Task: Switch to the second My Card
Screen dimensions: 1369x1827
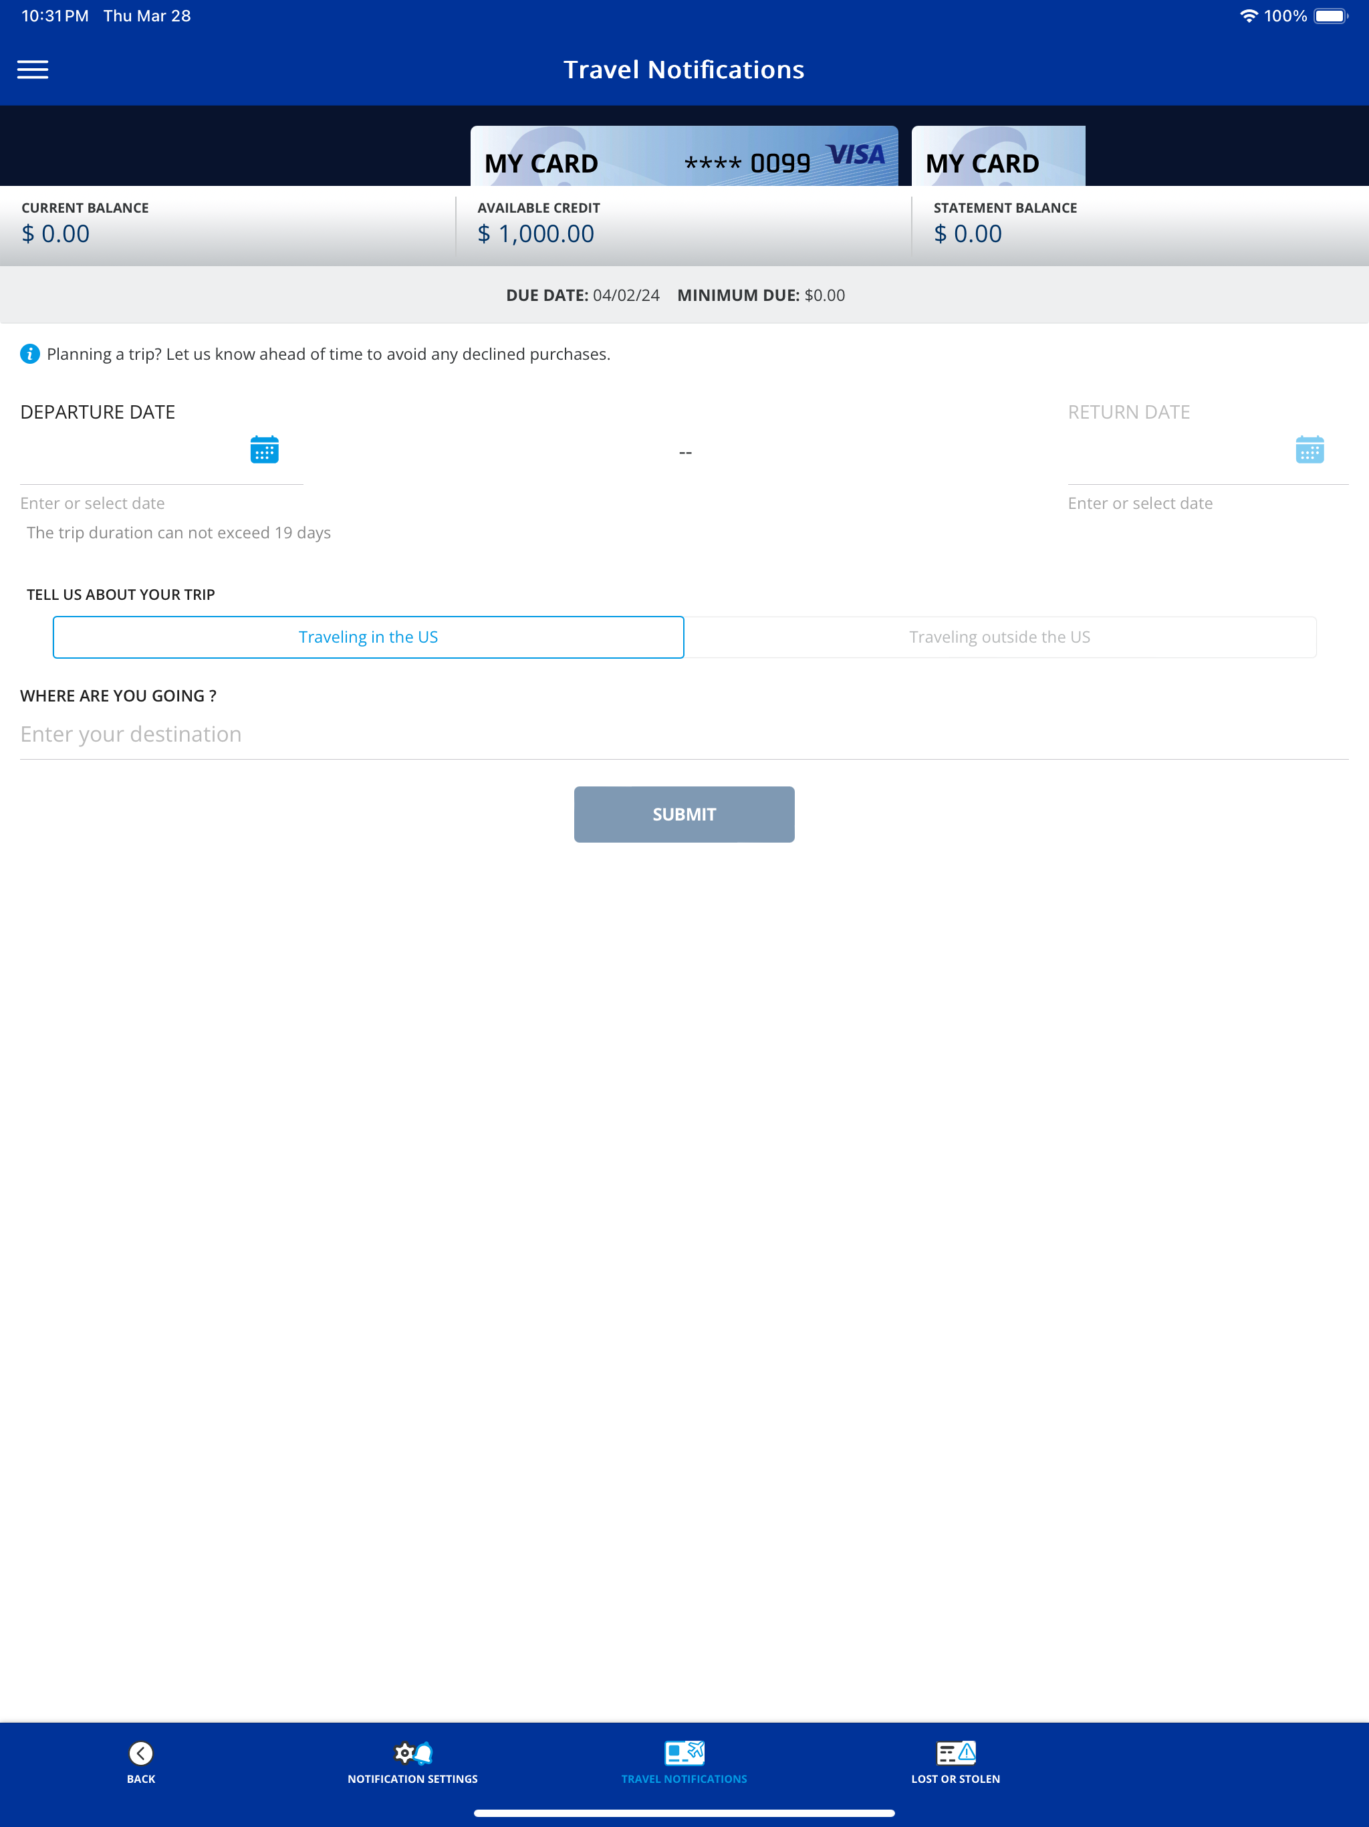Action: point(998,156)
